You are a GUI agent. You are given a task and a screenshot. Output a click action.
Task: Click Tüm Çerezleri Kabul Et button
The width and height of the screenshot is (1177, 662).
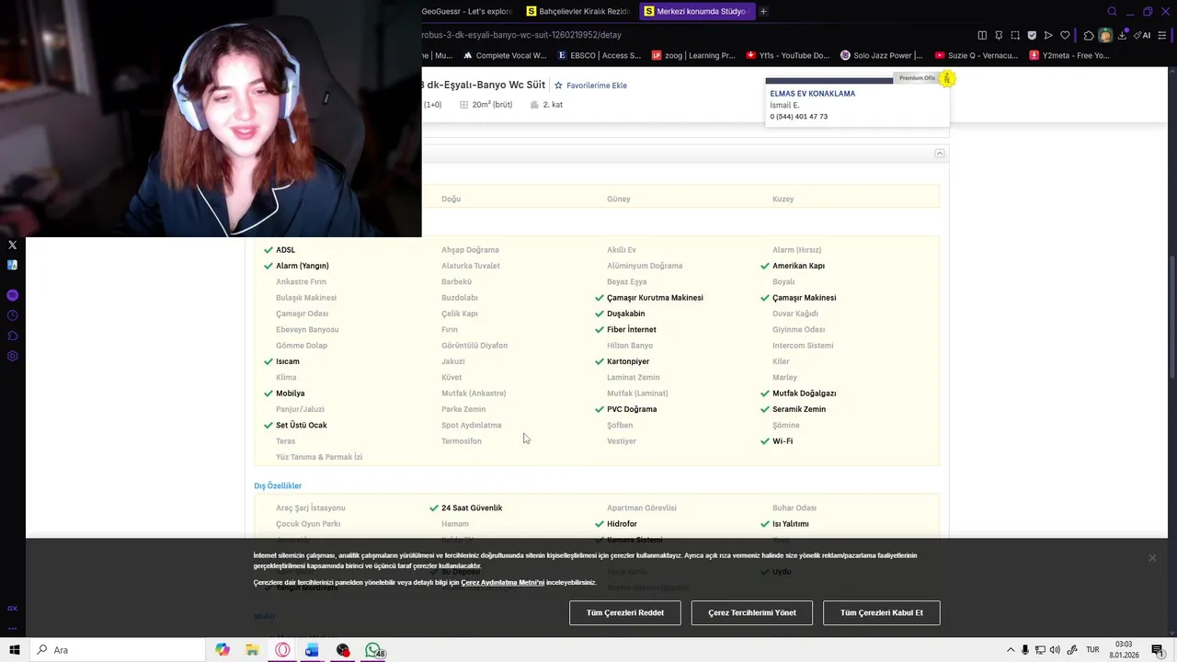click(x=882, y=612)
